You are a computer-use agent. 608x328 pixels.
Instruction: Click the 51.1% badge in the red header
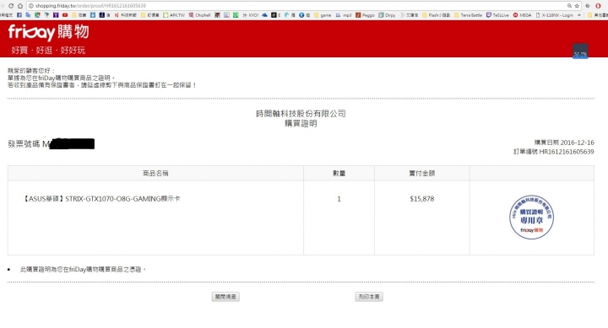point(580,51)
